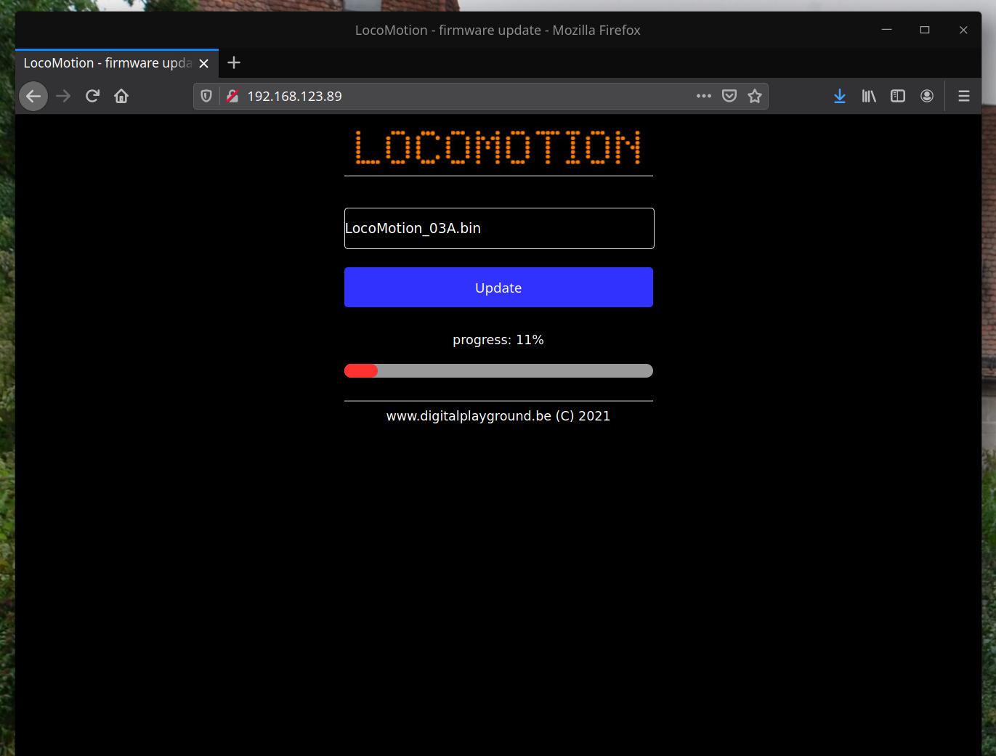Maximize the Firefox window
Viewport: 996px width, 756px height.
coord(925,30)
